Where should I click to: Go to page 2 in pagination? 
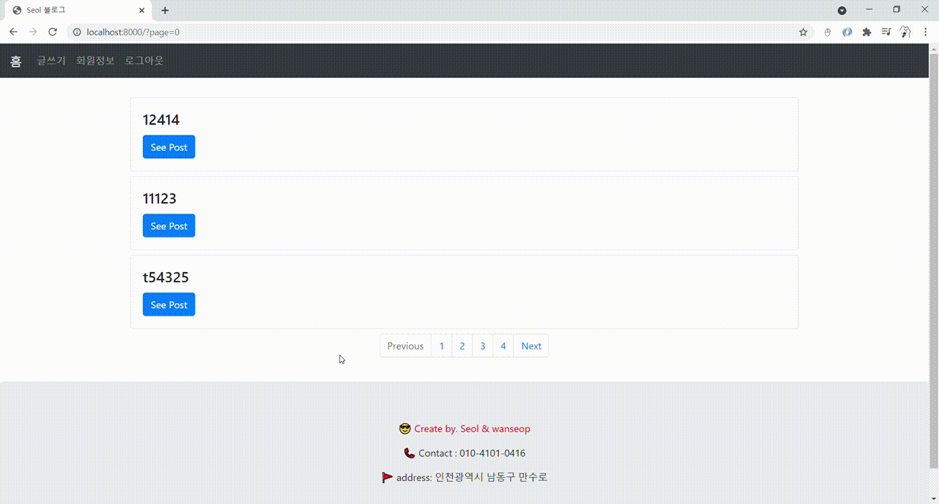click(x=462, y=346)
